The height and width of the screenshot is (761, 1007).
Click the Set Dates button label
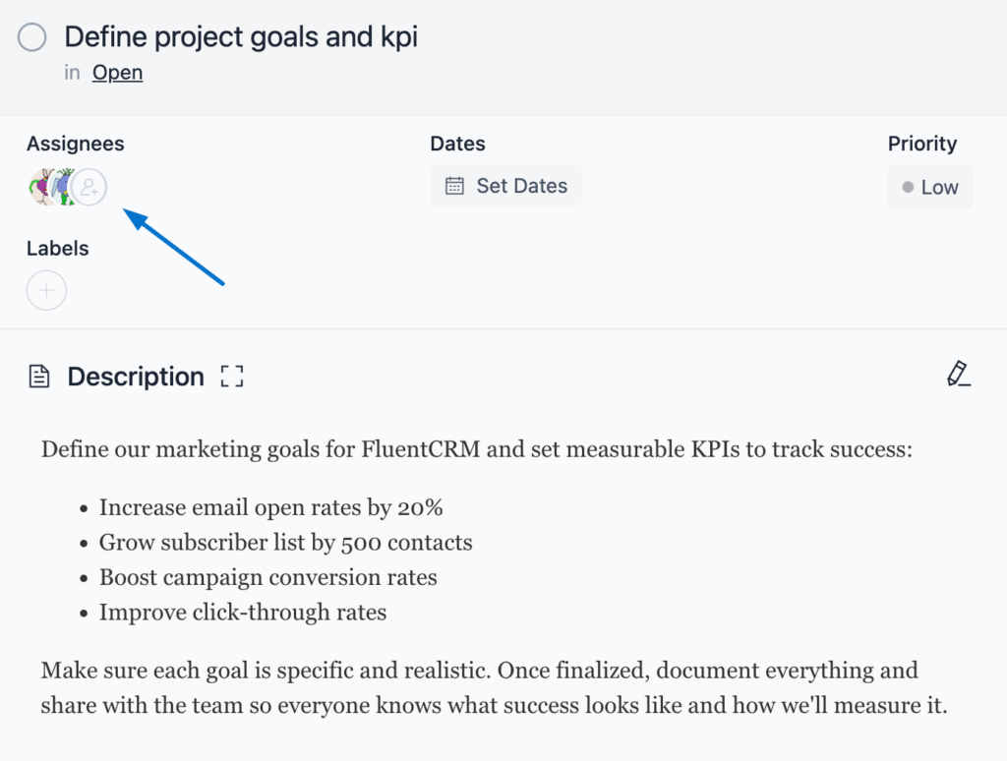521,186
